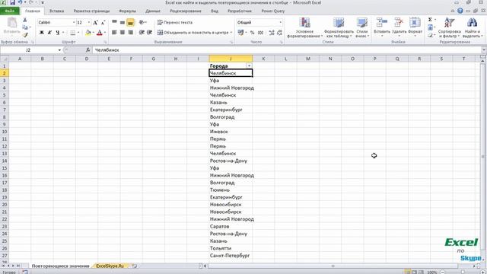Open Сортировка и фильтр menu
Viewport: 487px width, 274px height.
449,27
